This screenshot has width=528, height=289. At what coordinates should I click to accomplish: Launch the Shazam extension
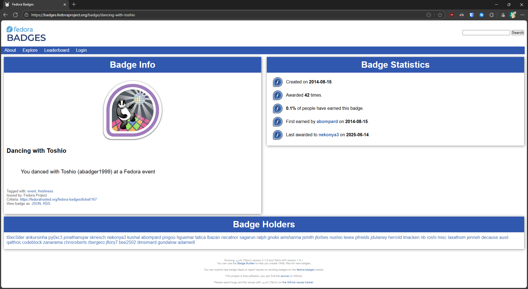[x=482, y=15]
